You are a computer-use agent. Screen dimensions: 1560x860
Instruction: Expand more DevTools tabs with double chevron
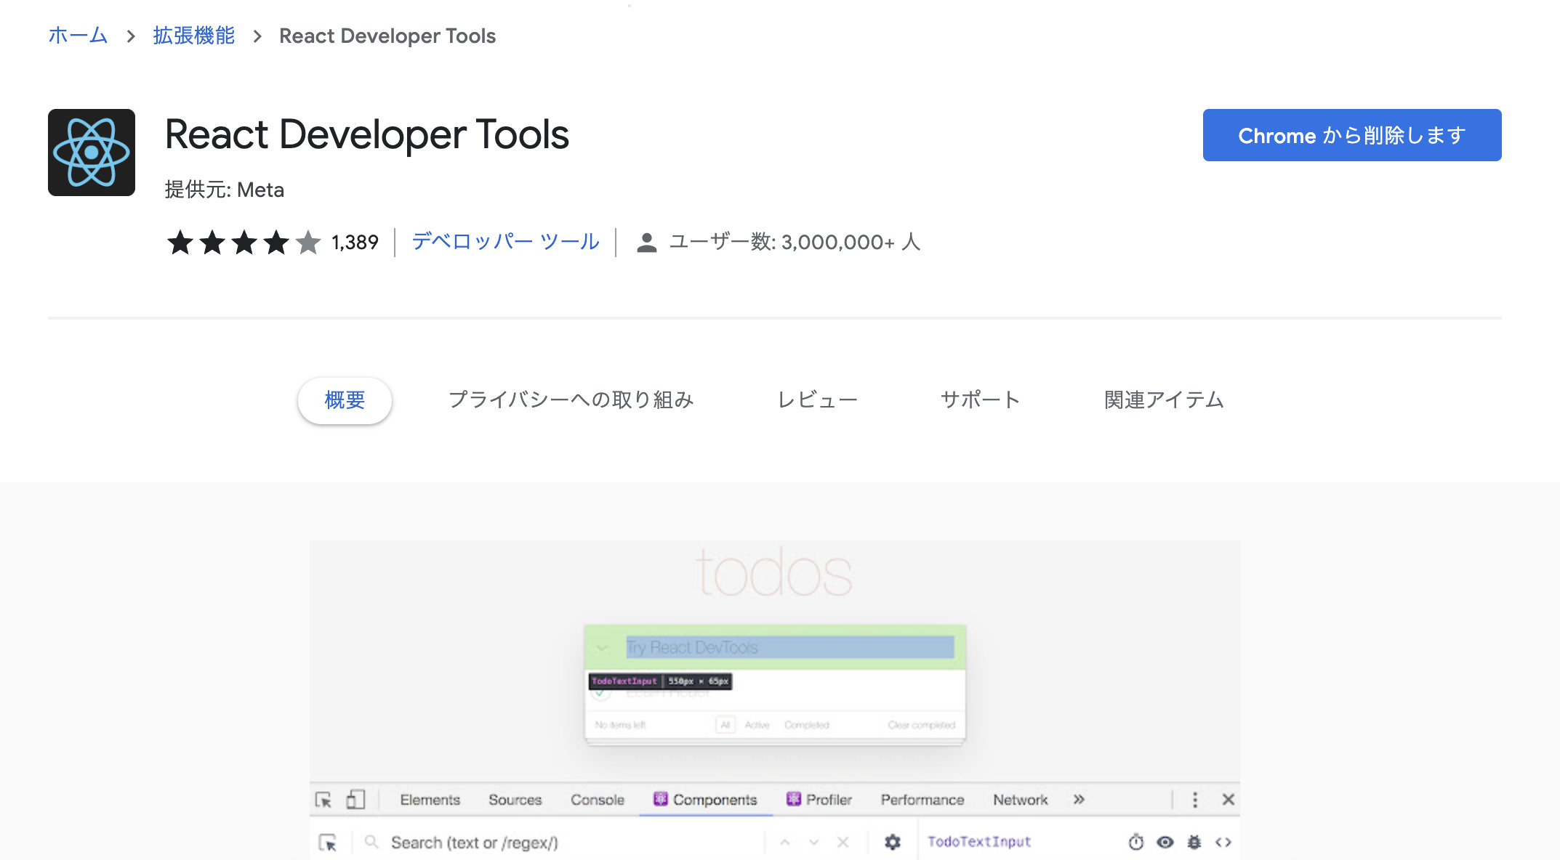(x=1079, y=799)
